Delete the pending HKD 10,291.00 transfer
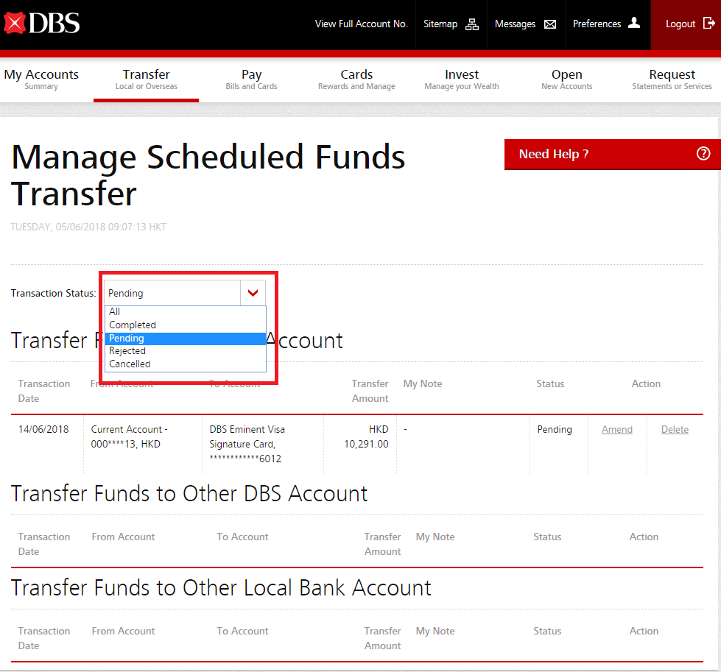This screenshot has height=672, width=721. pyautogui.click(x=675, y=430)
